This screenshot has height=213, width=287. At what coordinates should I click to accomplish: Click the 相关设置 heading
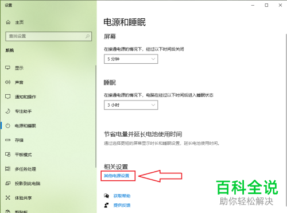(x=116, y=166)
